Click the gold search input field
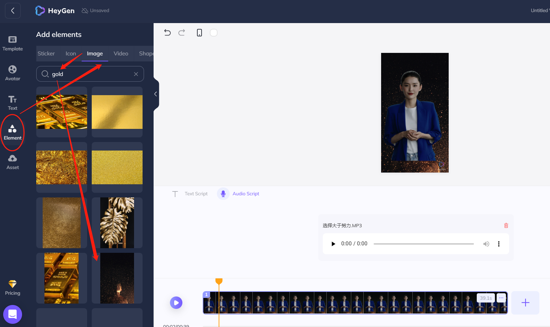Screen dimensions: 550x327 pos(90,74)
